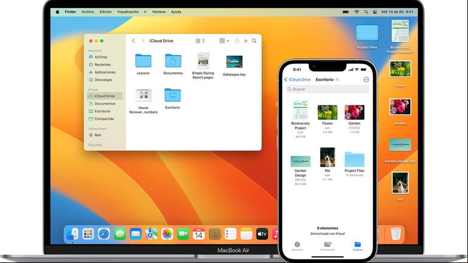Select iCloud Drive in Finder sidebar

[x=105, y=96]
